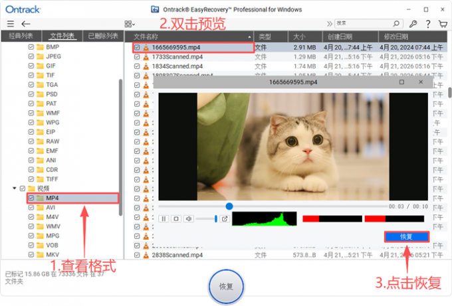Open help question mark icon

428,24
